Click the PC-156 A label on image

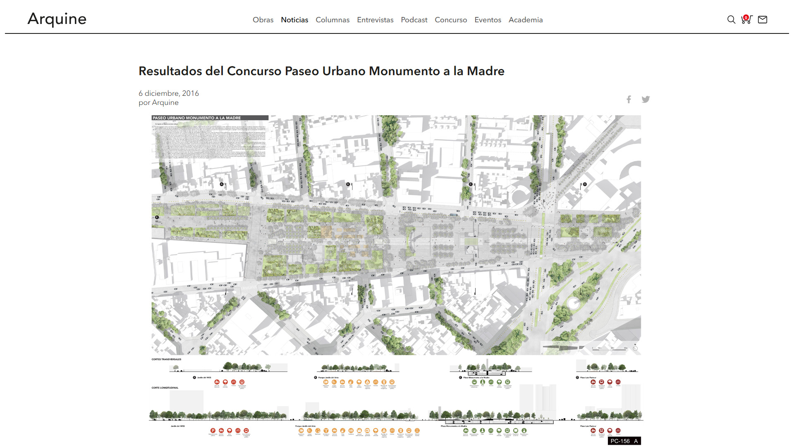(624, 441)
